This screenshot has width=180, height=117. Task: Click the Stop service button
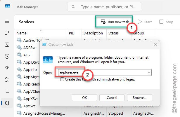tap(166, 22)
